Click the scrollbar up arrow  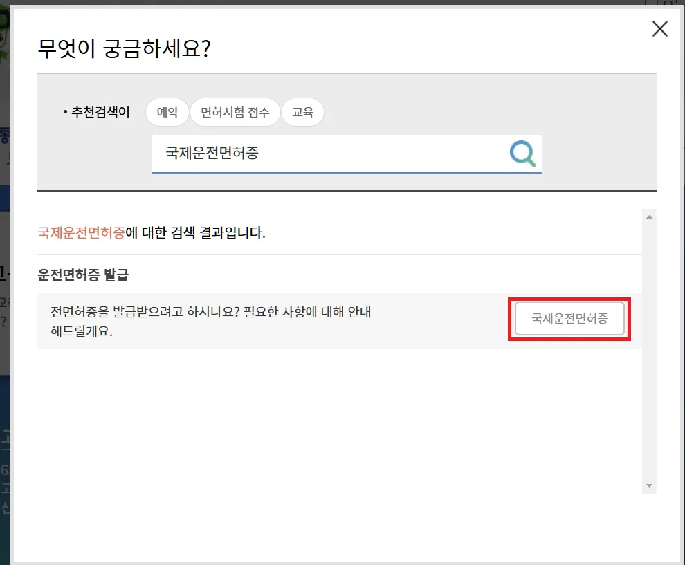[x=649, y=216]
